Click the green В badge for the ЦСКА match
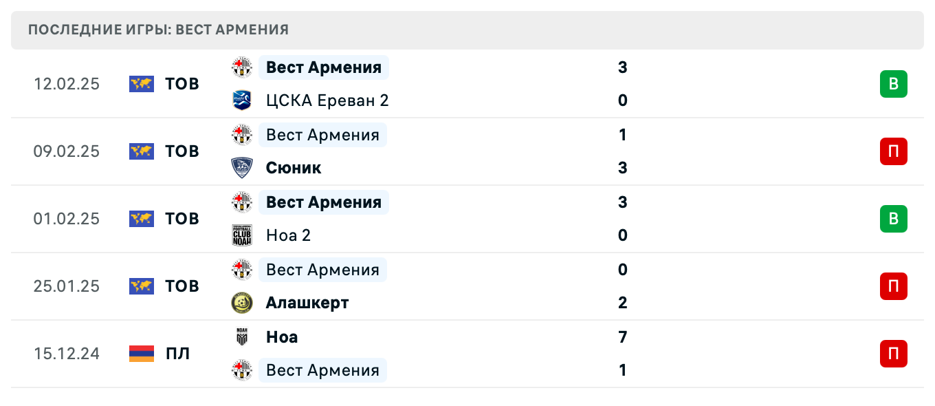This screenshot has height=406, width=935. click(893, 84)
